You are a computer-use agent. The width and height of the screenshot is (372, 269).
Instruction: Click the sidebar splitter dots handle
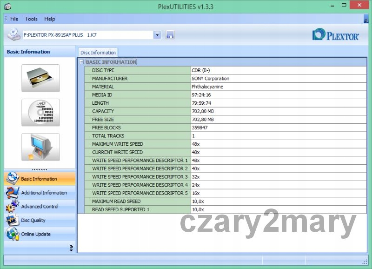40,170
